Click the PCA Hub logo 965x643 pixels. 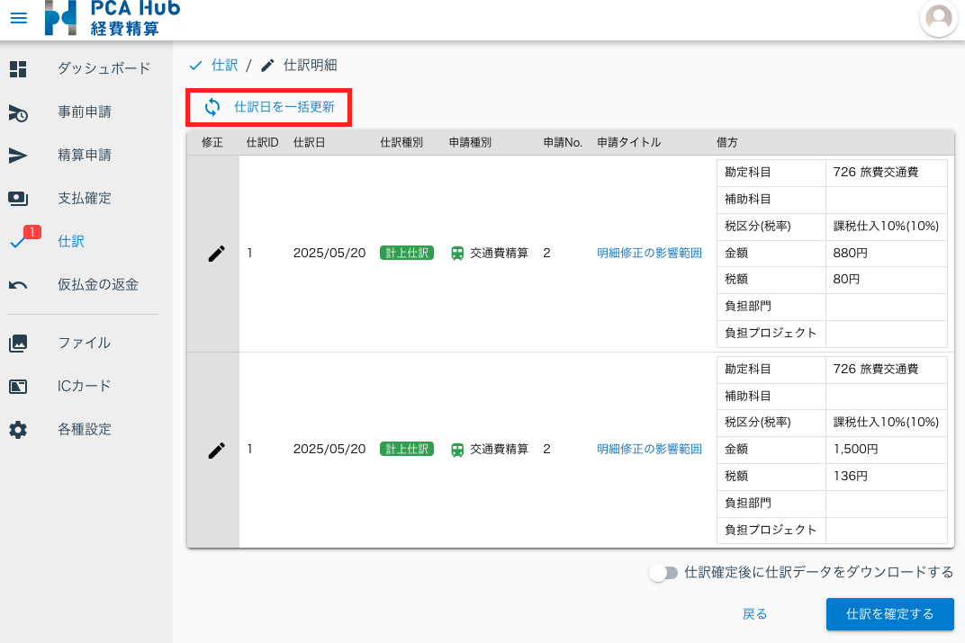point(113,18)
